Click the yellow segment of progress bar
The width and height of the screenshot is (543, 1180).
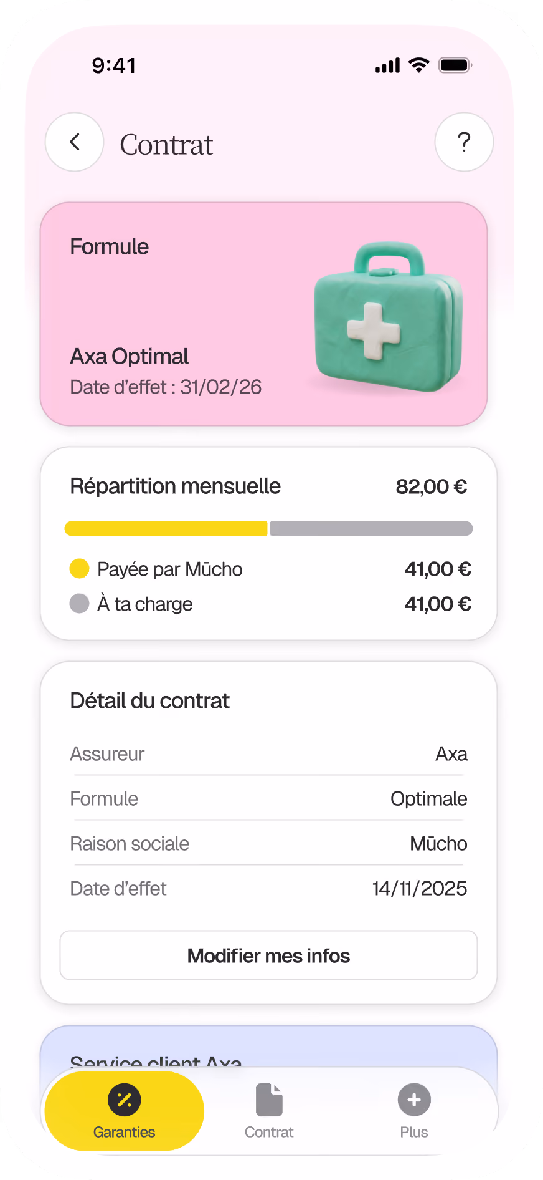click(x=166, y=528)
